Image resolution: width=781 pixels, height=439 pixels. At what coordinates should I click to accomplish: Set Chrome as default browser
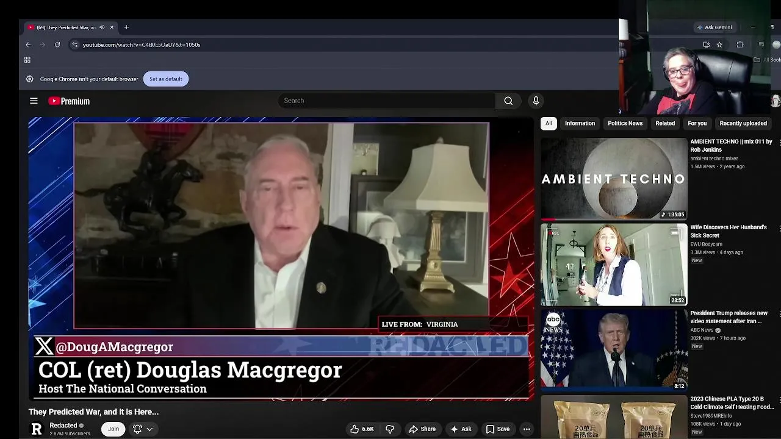[x=166, y=79]
